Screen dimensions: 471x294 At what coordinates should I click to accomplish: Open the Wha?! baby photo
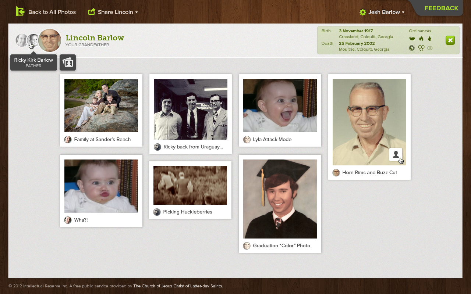click(x=101, y=186)
